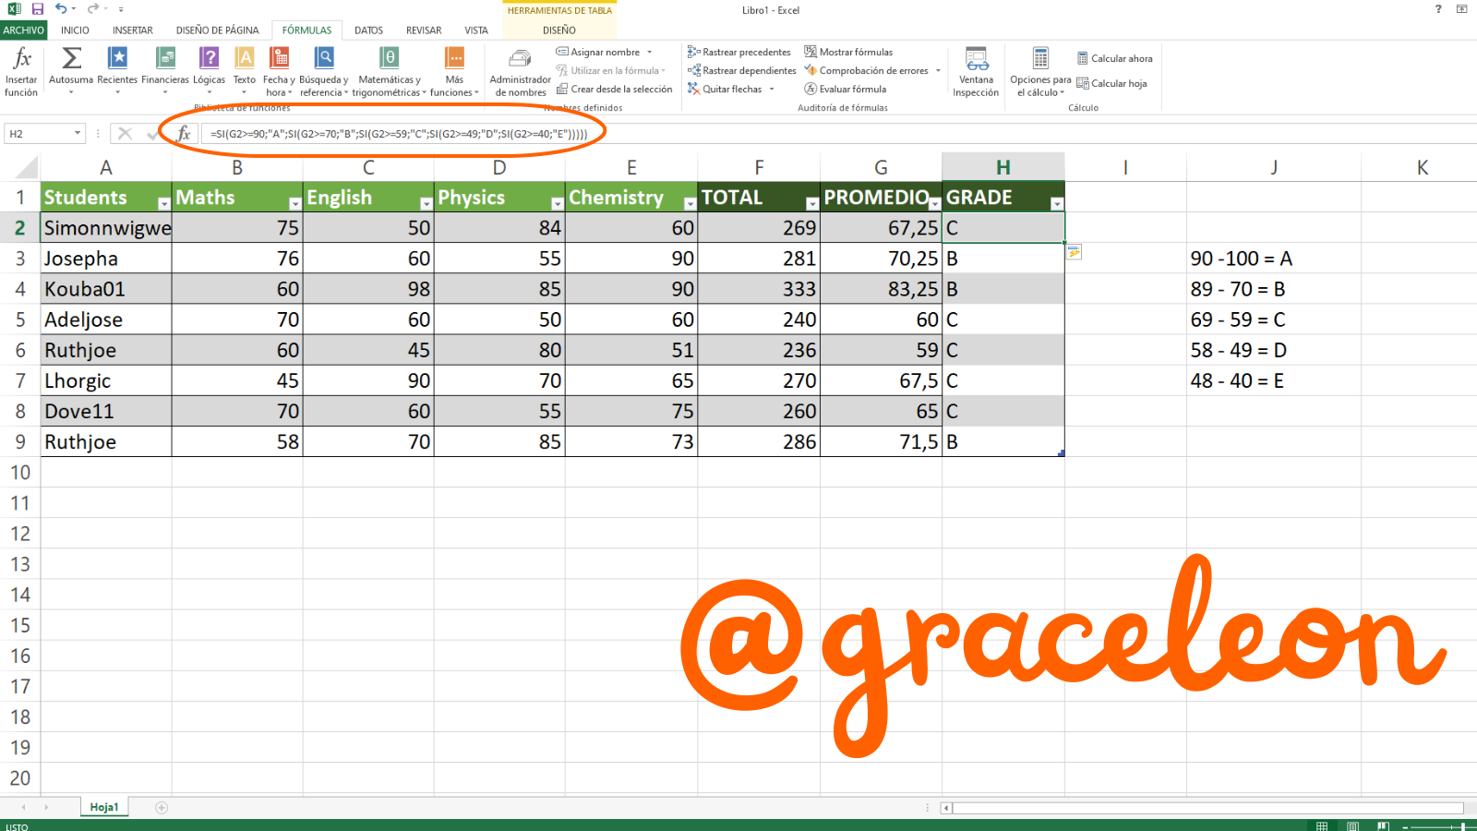Screen dimensions: 1477x831
Task: Select the row 5 header
Action: tap(20, 319)
